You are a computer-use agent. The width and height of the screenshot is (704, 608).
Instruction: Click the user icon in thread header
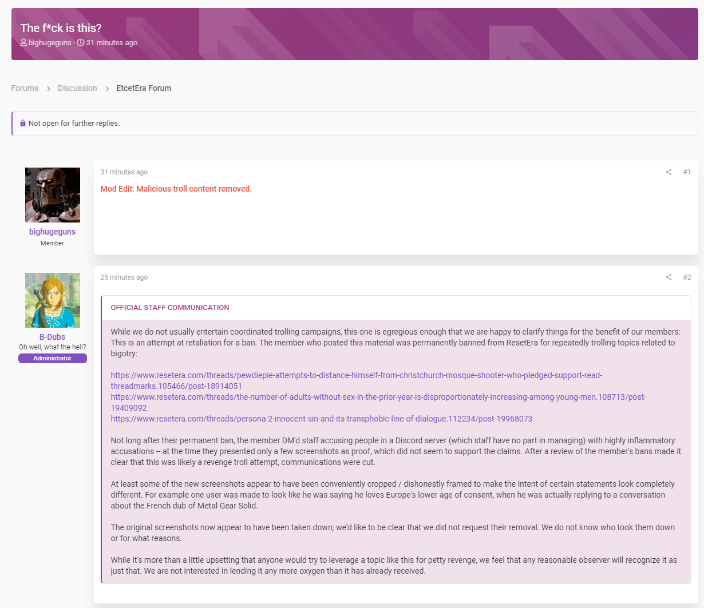point(23,43)
